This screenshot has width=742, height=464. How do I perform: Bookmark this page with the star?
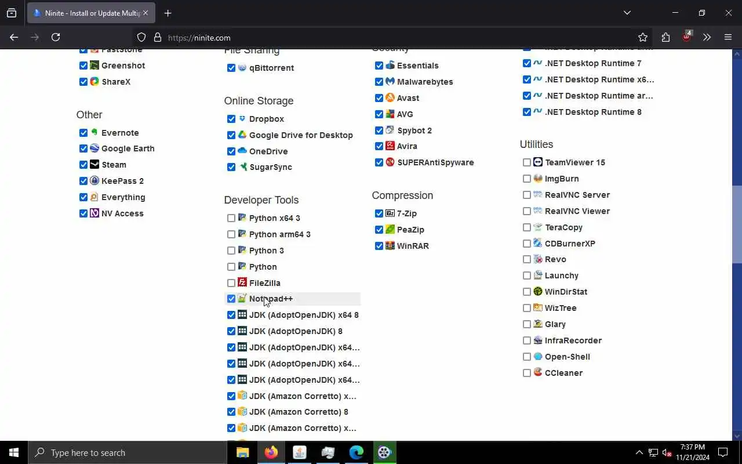[x=643, y=37]
